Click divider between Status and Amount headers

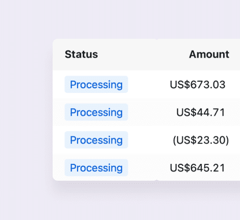pyautogui.click(x=157, y=55)
